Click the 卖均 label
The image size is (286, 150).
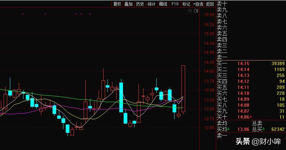tap(222, 123)
